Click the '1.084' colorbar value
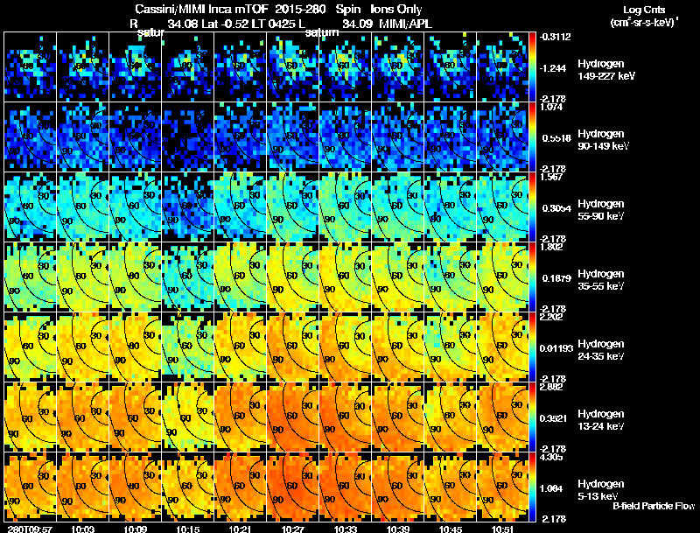This screenshot has height=533, width=700. [552, 489]
